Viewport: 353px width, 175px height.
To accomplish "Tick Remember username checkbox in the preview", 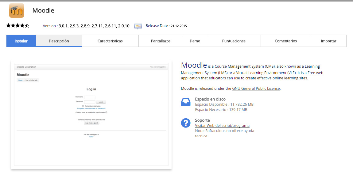I will point(83,106).
